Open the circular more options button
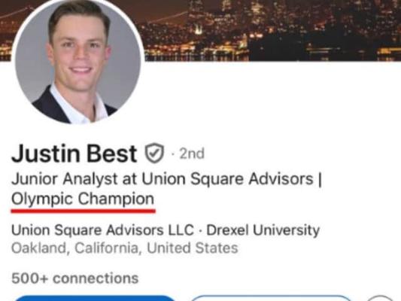The height and width of the screenshot is (301, 401). pyautogui.click(x=380, y=298)
